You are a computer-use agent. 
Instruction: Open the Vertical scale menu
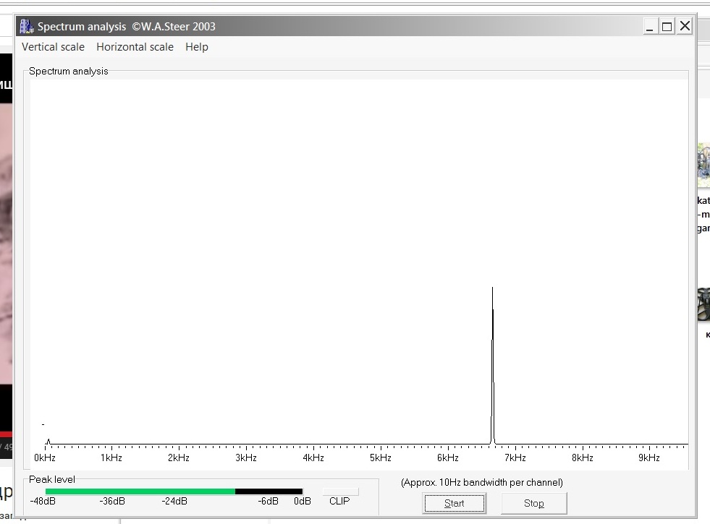53,47
